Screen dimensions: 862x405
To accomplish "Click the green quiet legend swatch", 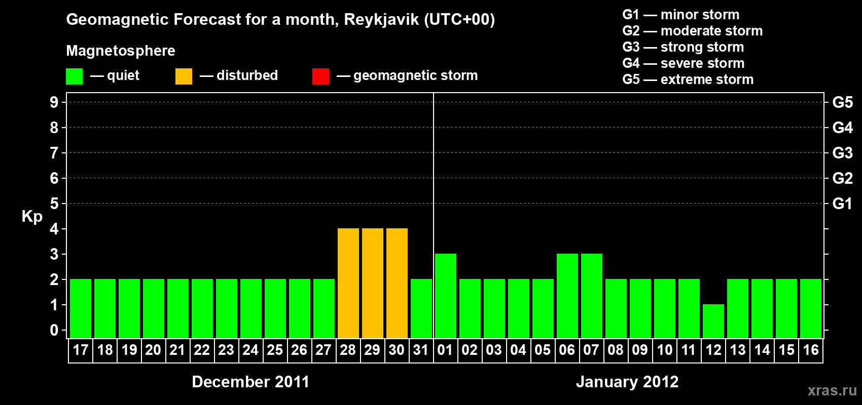I will point(74,76).
